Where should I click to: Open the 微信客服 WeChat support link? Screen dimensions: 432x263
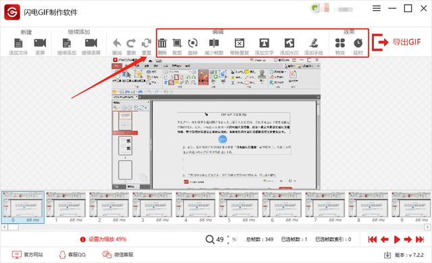click(118, 255)
